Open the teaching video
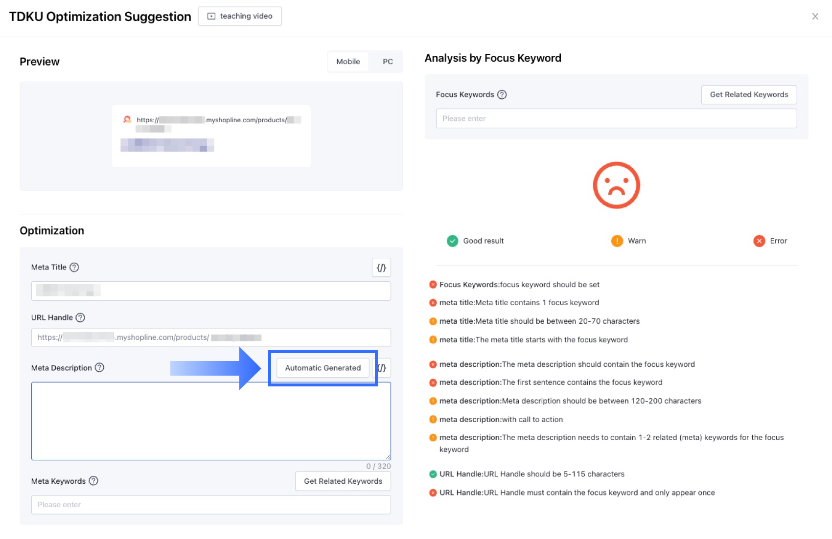Screen dimensions: 832x539 coord(240,16)
